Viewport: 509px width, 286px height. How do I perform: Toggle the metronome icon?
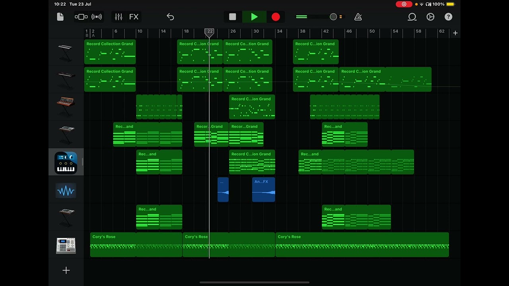[x=358, y=17]
